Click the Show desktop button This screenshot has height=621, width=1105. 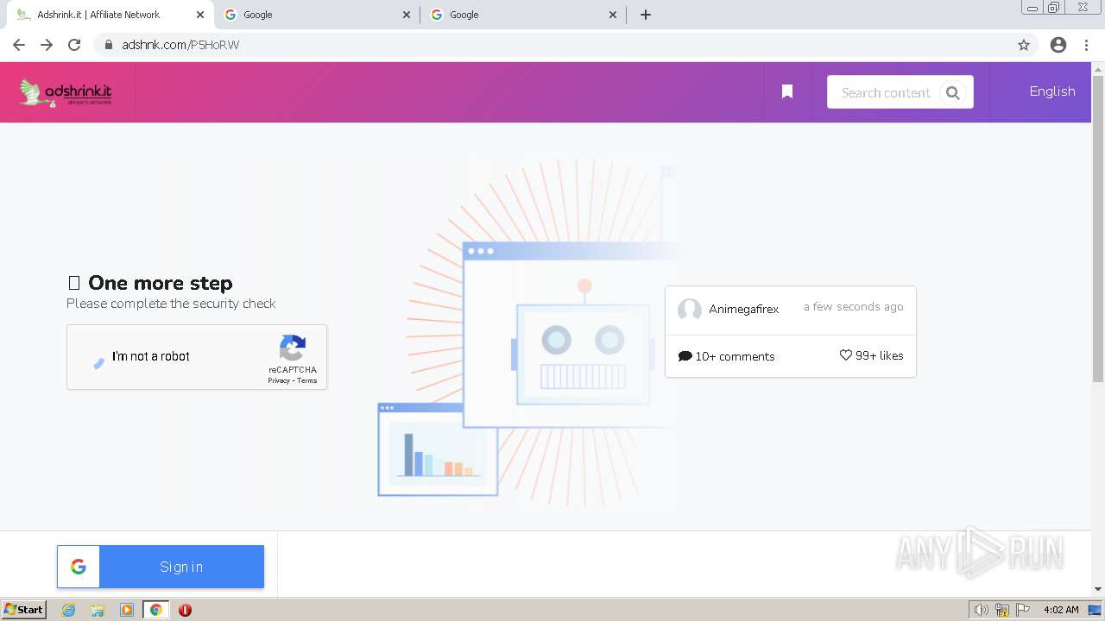tap(1096, 610)
